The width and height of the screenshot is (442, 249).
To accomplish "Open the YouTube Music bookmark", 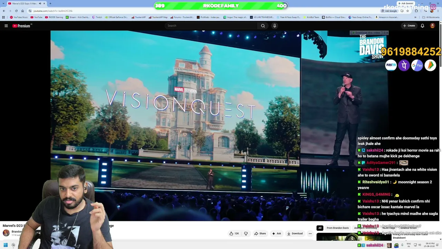I will coord(19,17).
